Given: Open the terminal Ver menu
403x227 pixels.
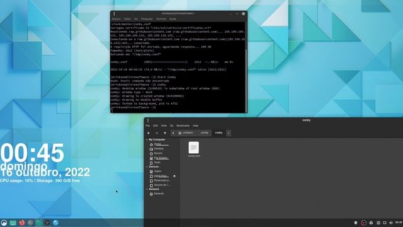Looking at the screenshot, I should tap(136, 19).
